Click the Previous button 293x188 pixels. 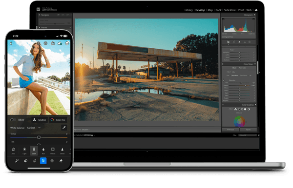(230, 130)
